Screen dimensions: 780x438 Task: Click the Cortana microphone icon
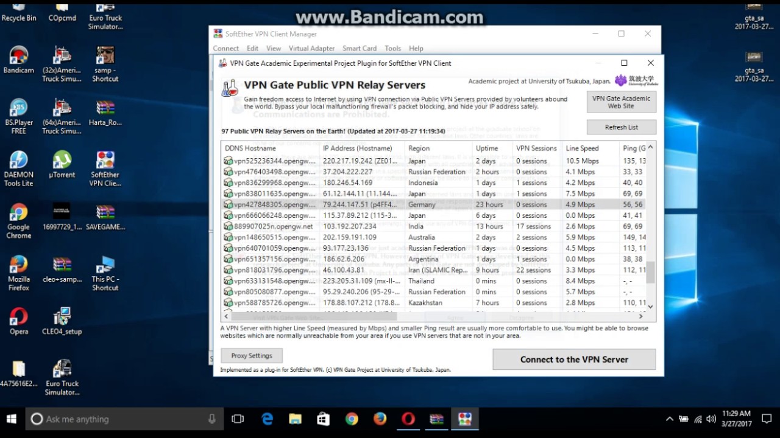(x=211, y=419)
